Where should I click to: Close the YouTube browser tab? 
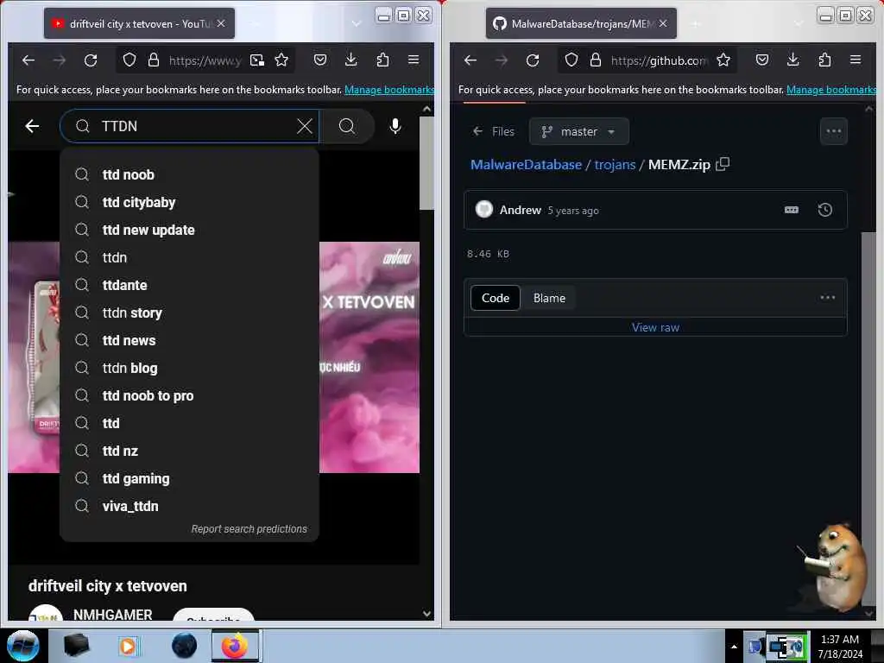(x=221, y=23)
